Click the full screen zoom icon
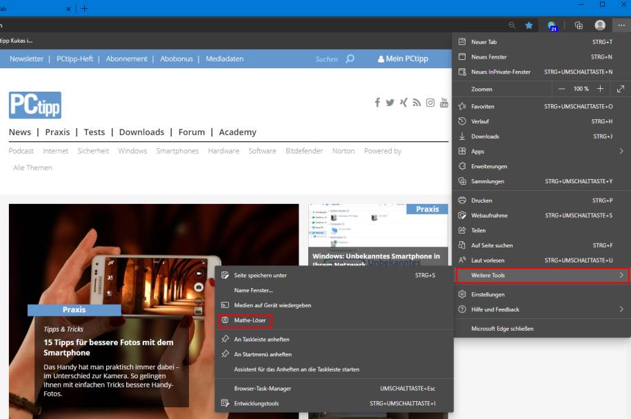 click(621, 89)
